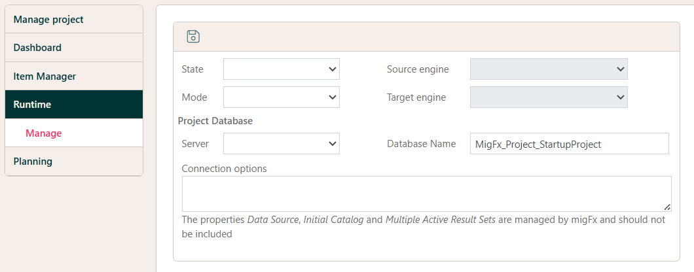
Task: Click the Database Name label
Action: pyautogui.click(x=421, y=144)
